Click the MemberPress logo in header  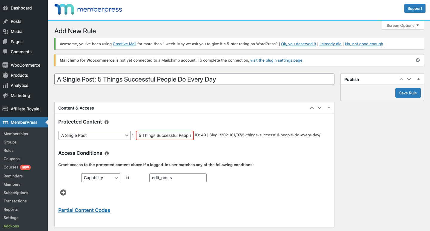88,10
